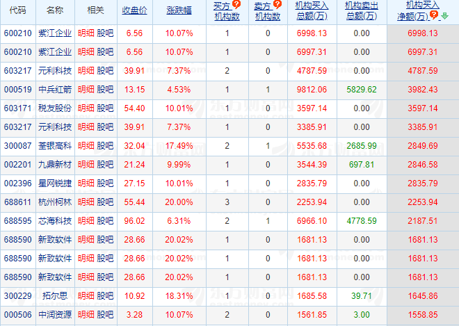Viewport: 459px width, 326px height.
Task: Click the 买方机构数 column header link
Action: pyautogui.click(x=227, y=12)
